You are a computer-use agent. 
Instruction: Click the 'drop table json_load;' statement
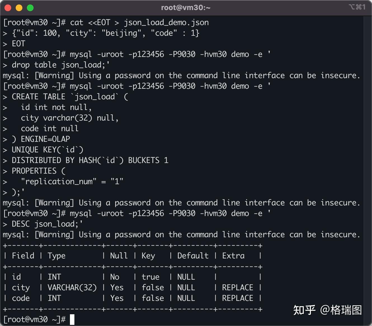60,65
